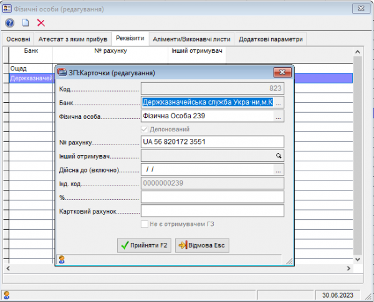Click into the № рахунку input field
Image resolution: width=374 pixels, height=302 pixels.
[x=212, y=142]
